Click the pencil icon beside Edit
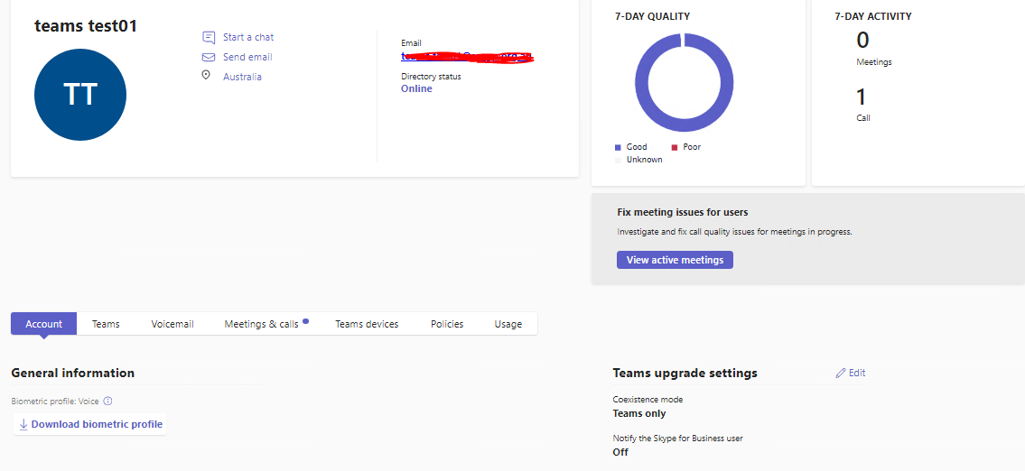 (x=841, y=373)
